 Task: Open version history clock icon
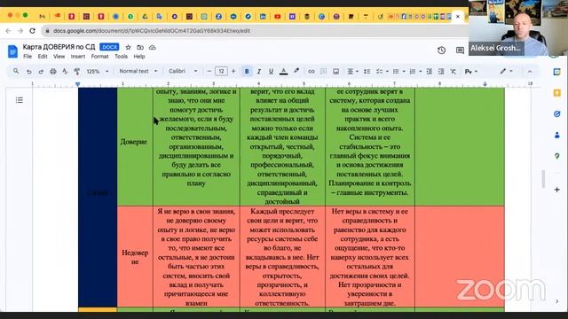441,51
